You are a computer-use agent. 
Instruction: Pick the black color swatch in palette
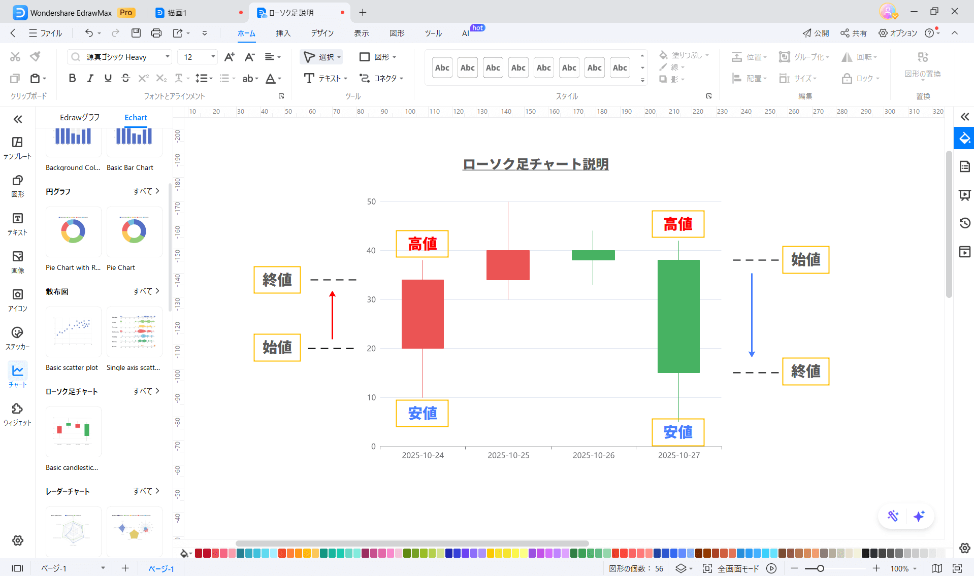coord(865,553)
